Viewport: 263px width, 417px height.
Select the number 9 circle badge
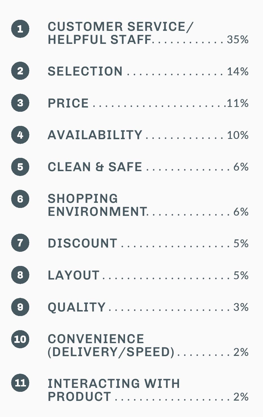pyautogui.click(x=20, y=307)
